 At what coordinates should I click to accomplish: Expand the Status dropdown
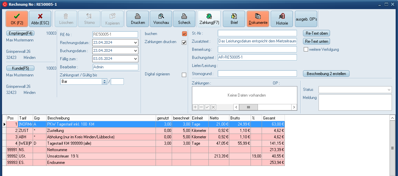[x=389, y=90]
